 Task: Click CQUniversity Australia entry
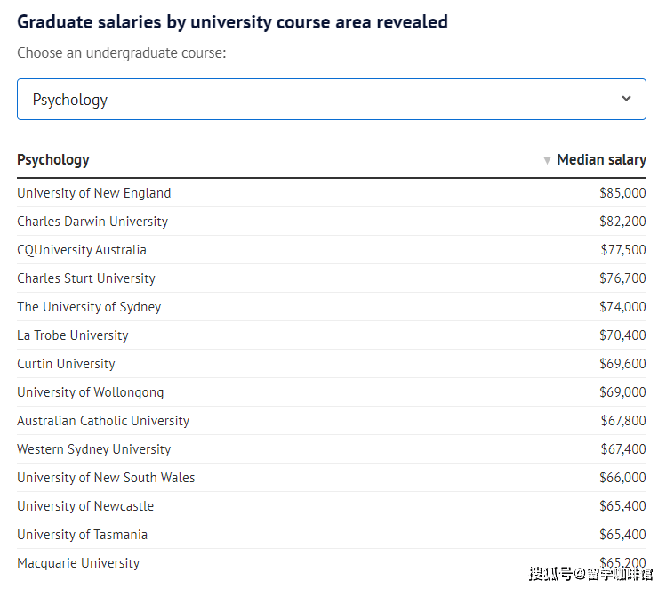pyautogui.click(x=82, y=250)
